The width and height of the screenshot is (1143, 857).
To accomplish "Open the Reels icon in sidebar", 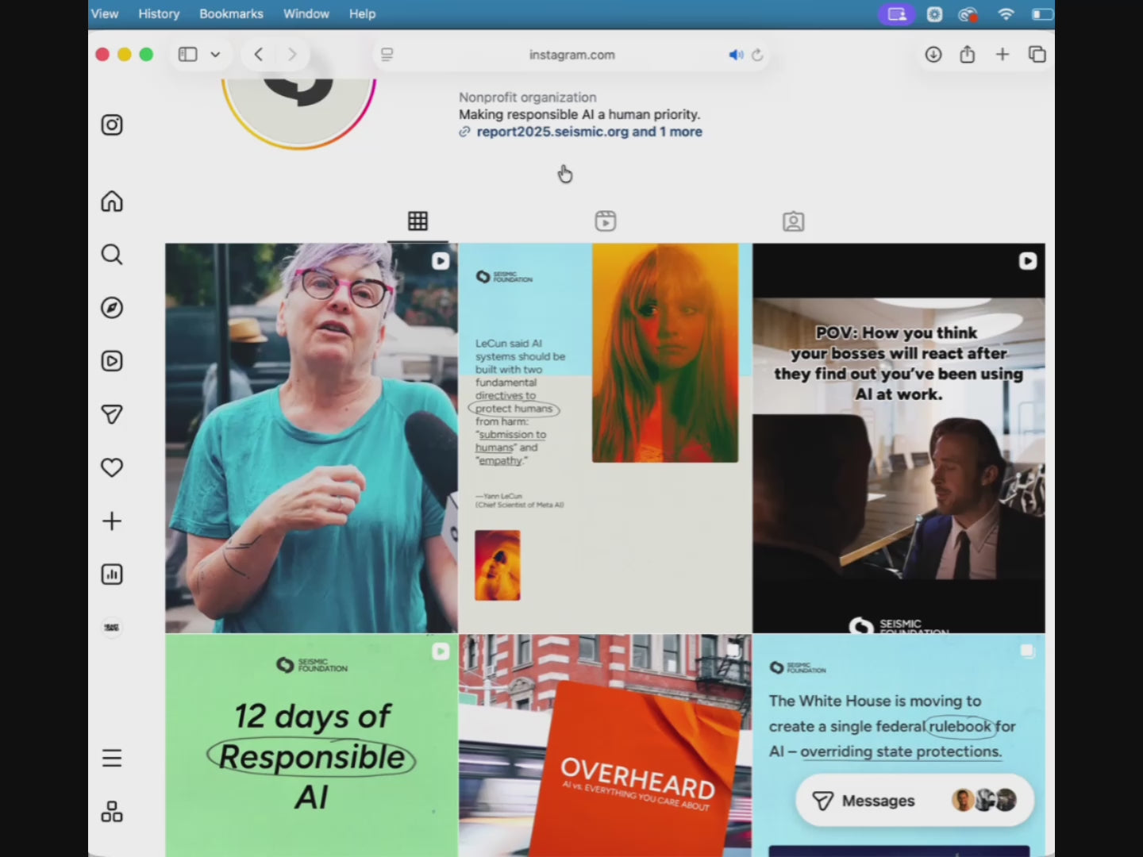I will (x=112, y=361).
